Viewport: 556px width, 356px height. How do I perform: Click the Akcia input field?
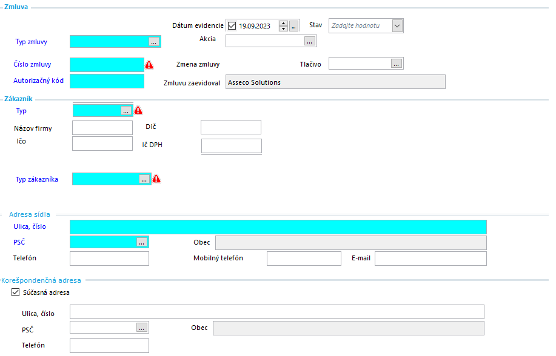tap(265, 41)
